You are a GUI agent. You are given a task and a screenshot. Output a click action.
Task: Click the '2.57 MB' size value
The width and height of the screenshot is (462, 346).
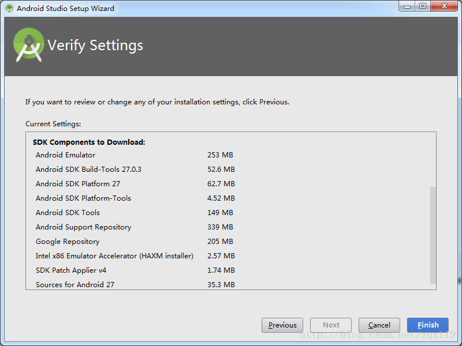pyautogui.click(x=221, y=255)
